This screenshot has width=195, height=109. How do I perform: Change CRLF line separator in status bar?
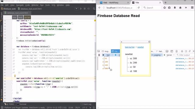[x=77, y=108]
